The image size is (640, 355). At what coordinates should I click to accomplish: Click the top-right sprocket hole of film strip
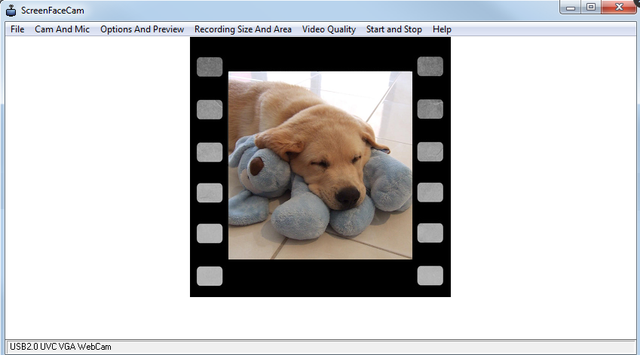pyautogui.click(x=430, y=67)
